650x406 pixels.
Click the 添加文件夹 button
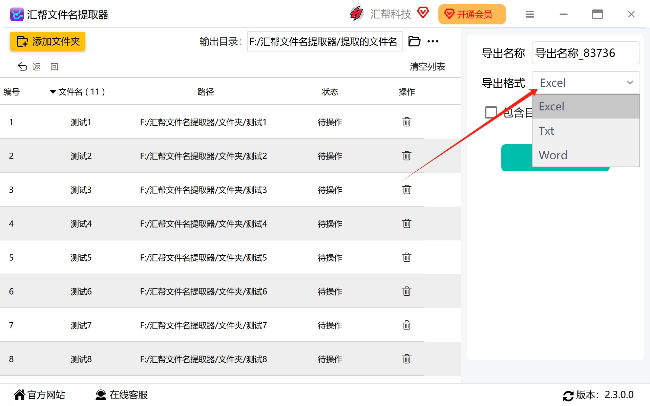point(48,41)
